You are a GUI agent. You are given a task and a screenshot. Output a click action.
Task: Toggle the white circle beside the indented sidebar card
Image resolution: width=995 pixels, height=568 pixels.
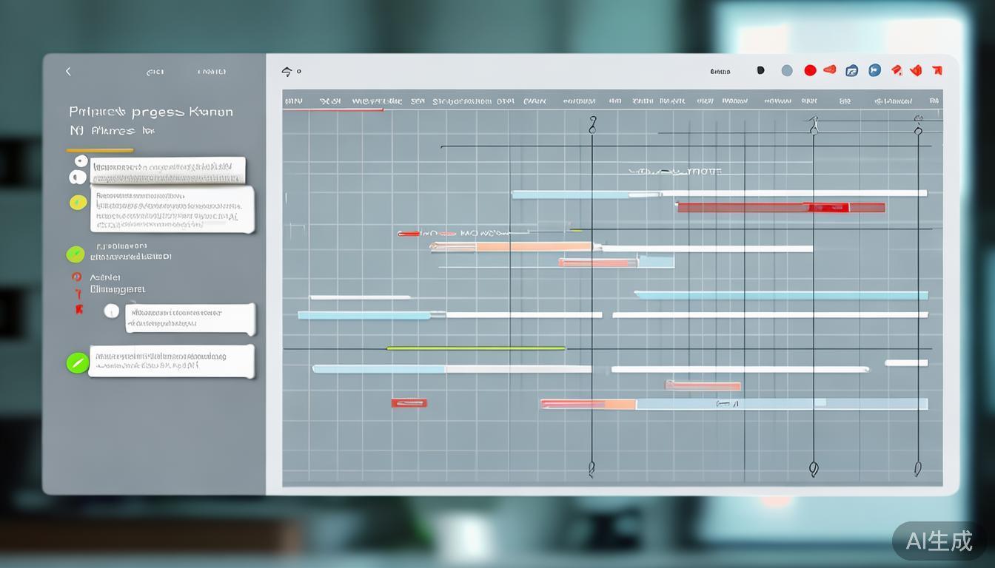pyautogui.click(x=112, y=311)
